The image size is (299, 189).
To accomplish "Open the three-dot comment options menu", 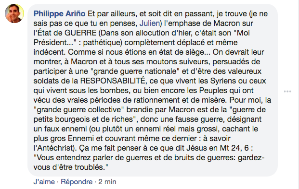I will click(287, 92).
